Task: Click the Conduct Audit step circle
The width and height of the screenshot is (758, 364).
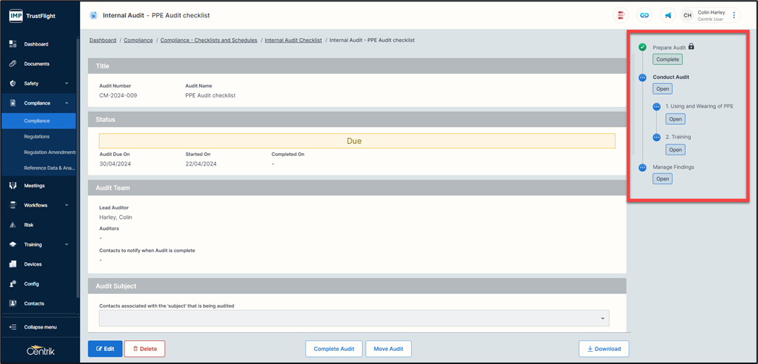Action: [642, 77]
